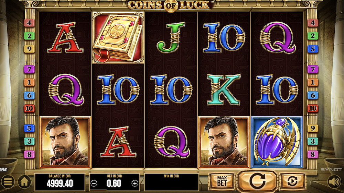Click the Balance in EUR display
Image resolution: width=344 pixels, height=193 pixels.
coord(60,182)
